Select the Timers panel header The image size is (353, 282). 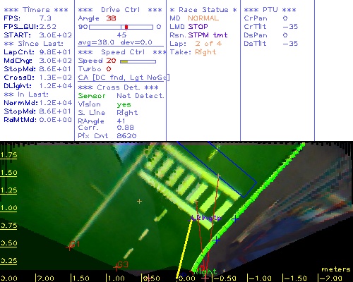coord(36,10)
